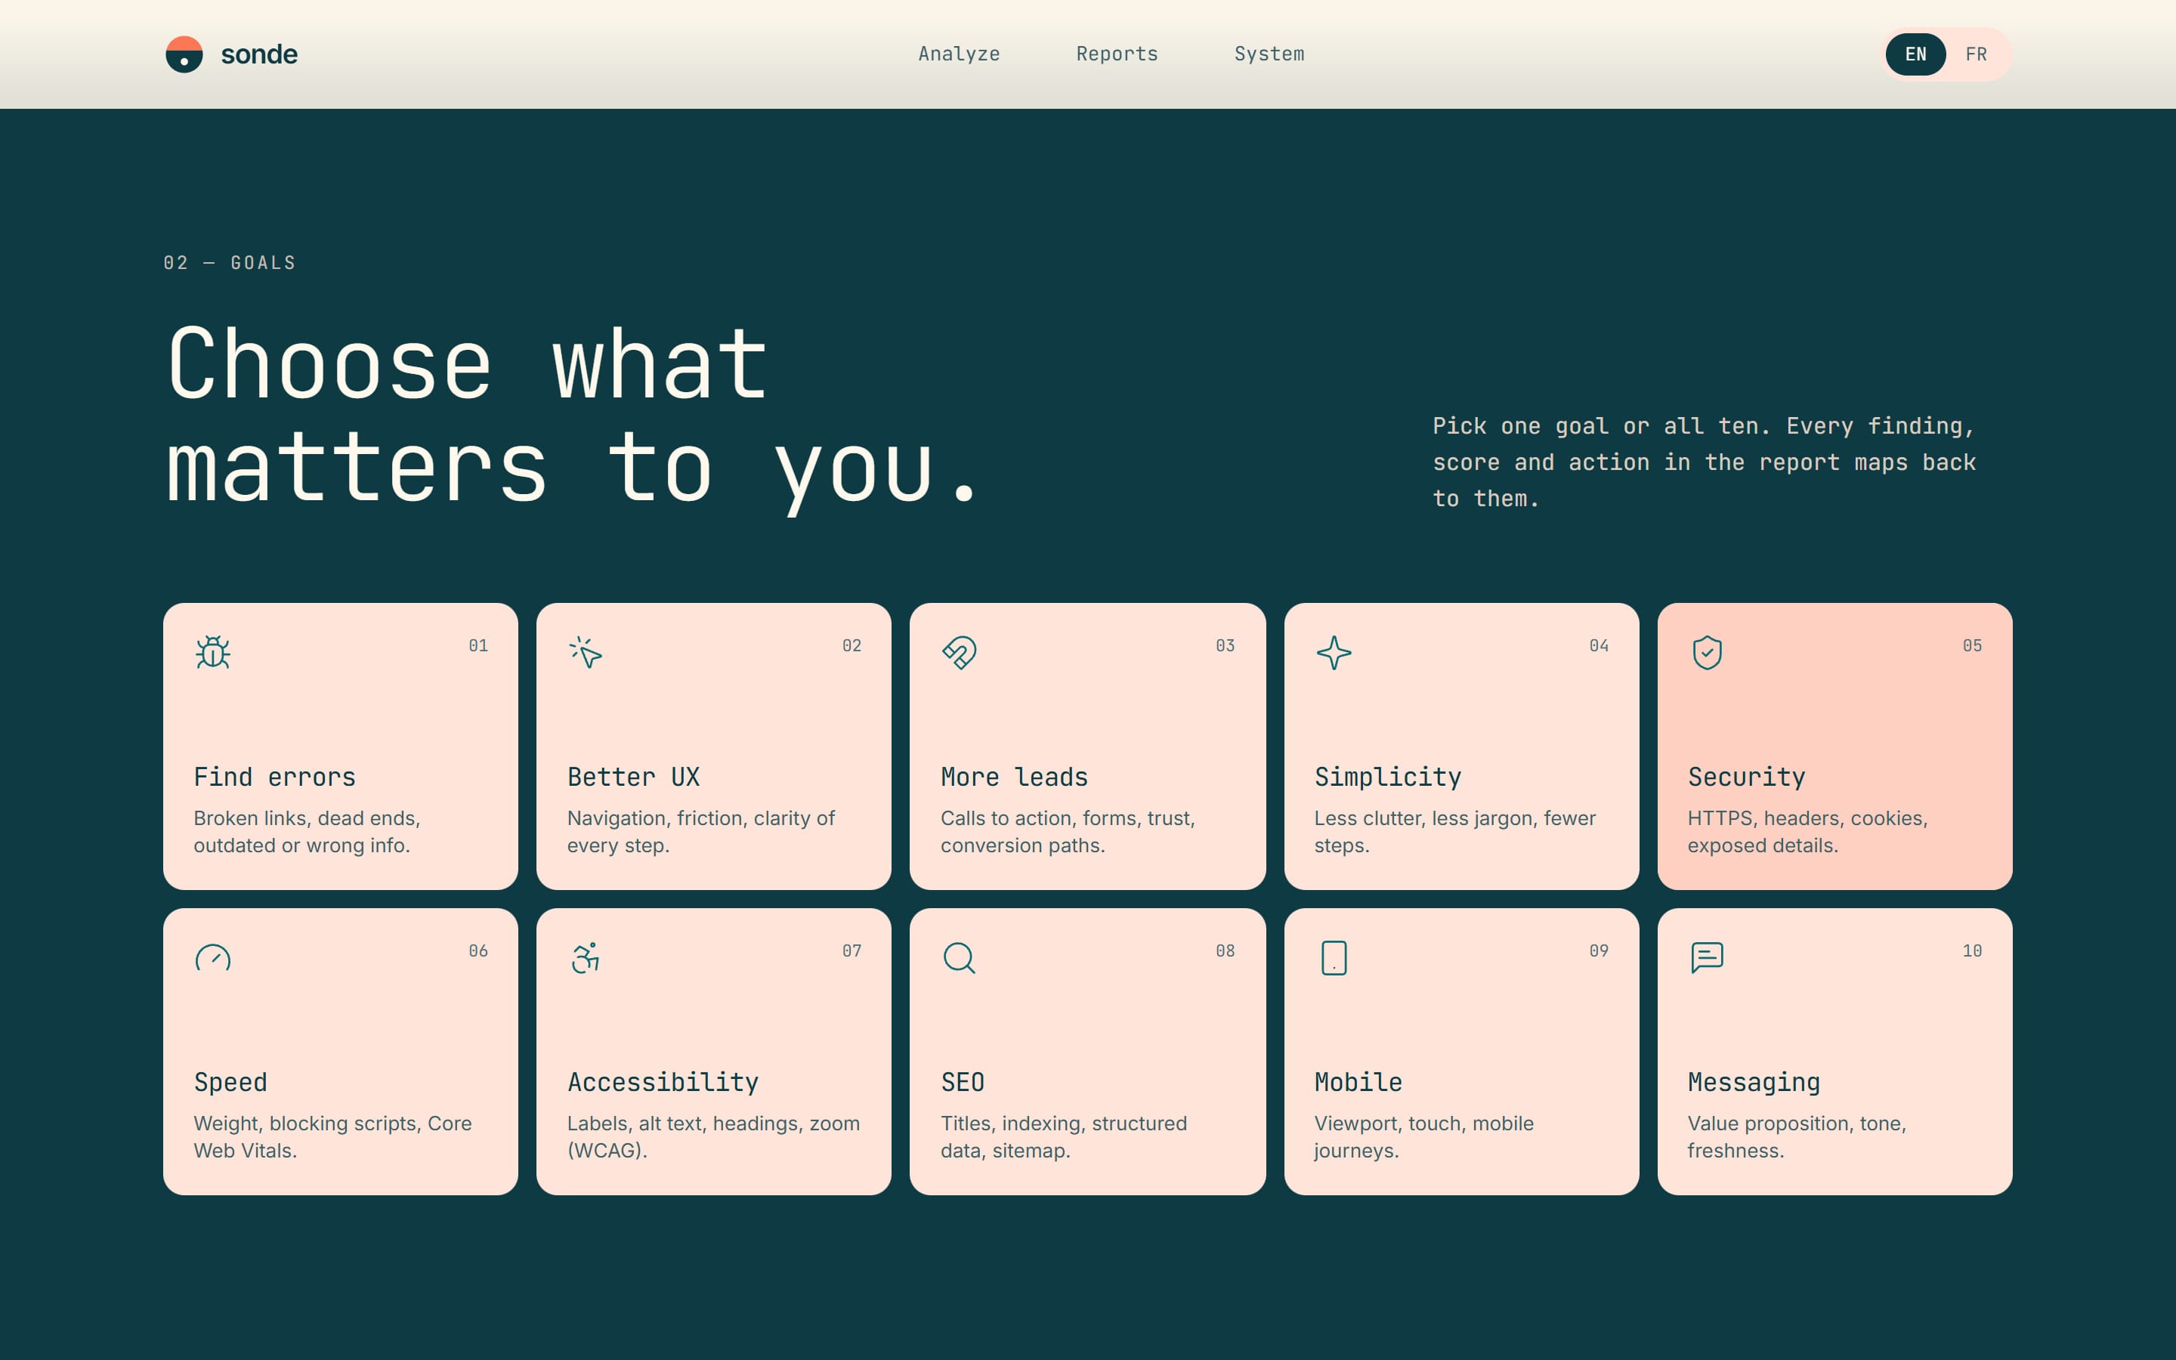Open the Analyze nav item

pyautogui.click(x=959, y=54)
